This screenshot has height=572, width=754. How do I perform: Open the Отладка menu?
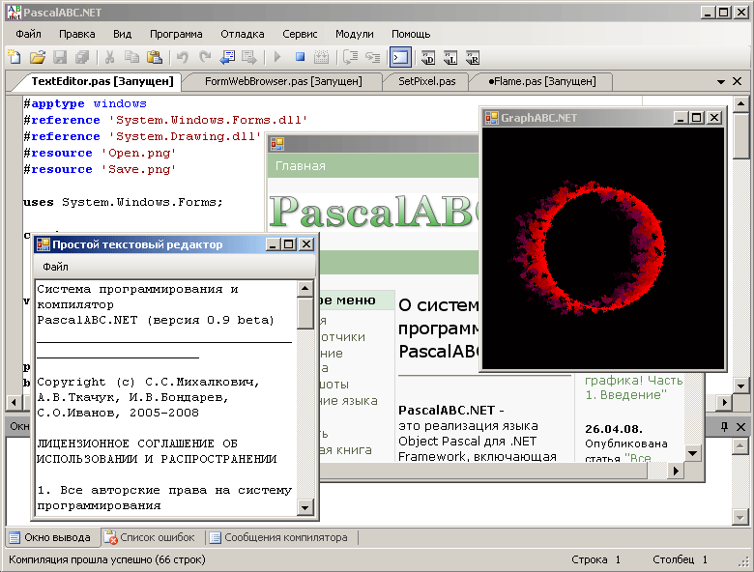(x=243, y=34)
